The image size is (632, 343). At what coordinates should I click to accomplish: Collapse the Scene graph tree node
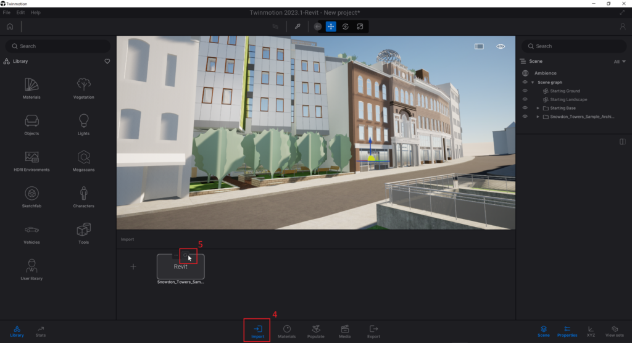[x=533, y=82]
